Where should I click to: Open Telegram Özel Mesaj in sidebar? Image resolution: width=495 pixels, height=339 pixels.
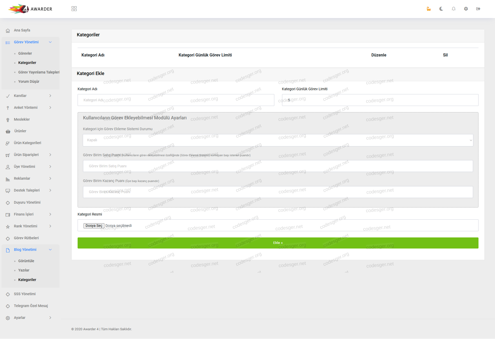point(31,306)
